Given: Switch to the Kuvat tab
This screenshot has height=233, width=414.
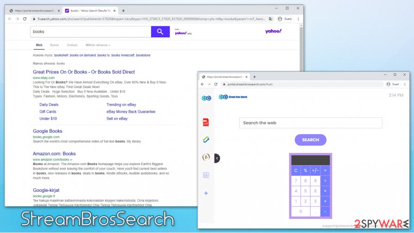Looking at the screenshot, I should click(54, 45).
